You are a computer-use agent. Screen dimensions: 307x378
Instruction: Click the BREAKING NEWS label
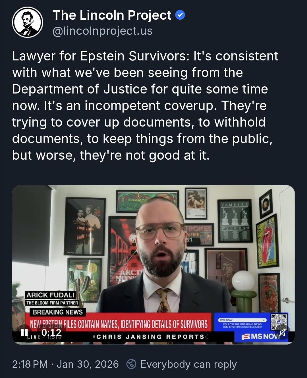pyautogui.click(x=58, y=312)
